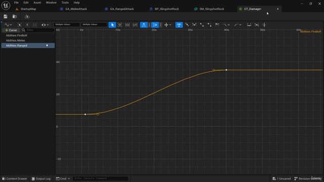Open time snap interval options
This screenshot has width=324, height=182.
click(x=149, y=25)
